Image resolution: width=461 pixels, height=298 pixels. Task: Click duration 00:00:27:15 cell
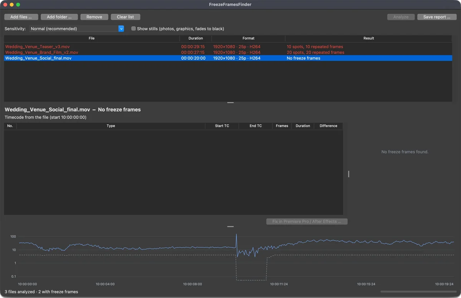coord(193,53)
